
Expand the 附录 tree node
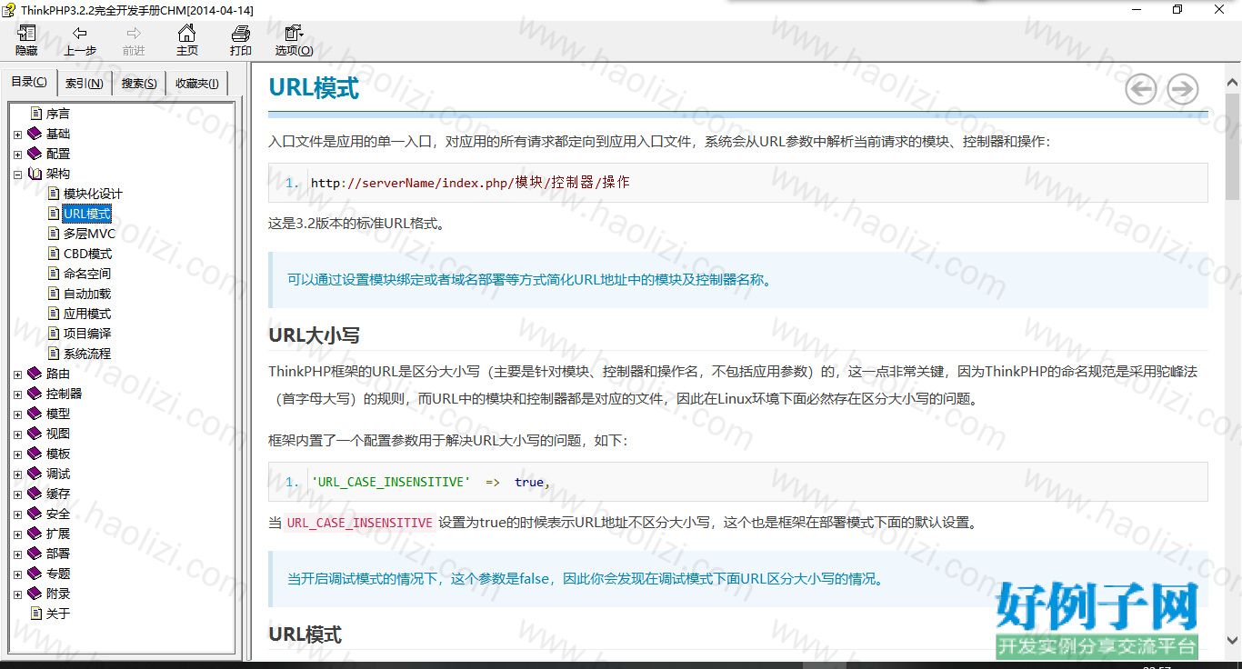tap(18, 594)
